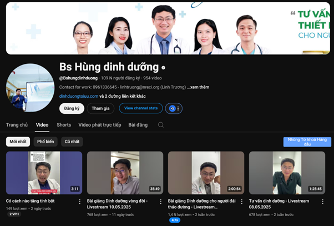Click 'Contact for work' description line
334x226 pixels.
[x=123, y=87]
